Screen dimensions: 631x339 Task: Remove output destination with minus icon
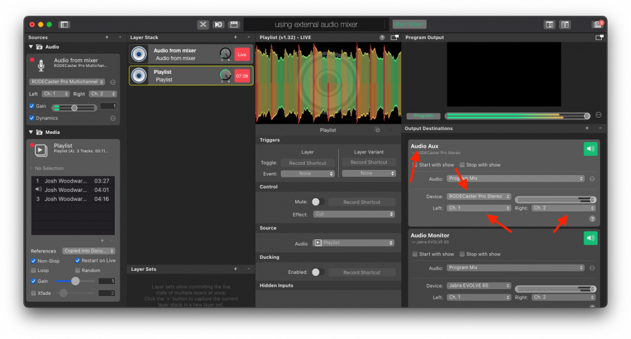click(600, 128)
